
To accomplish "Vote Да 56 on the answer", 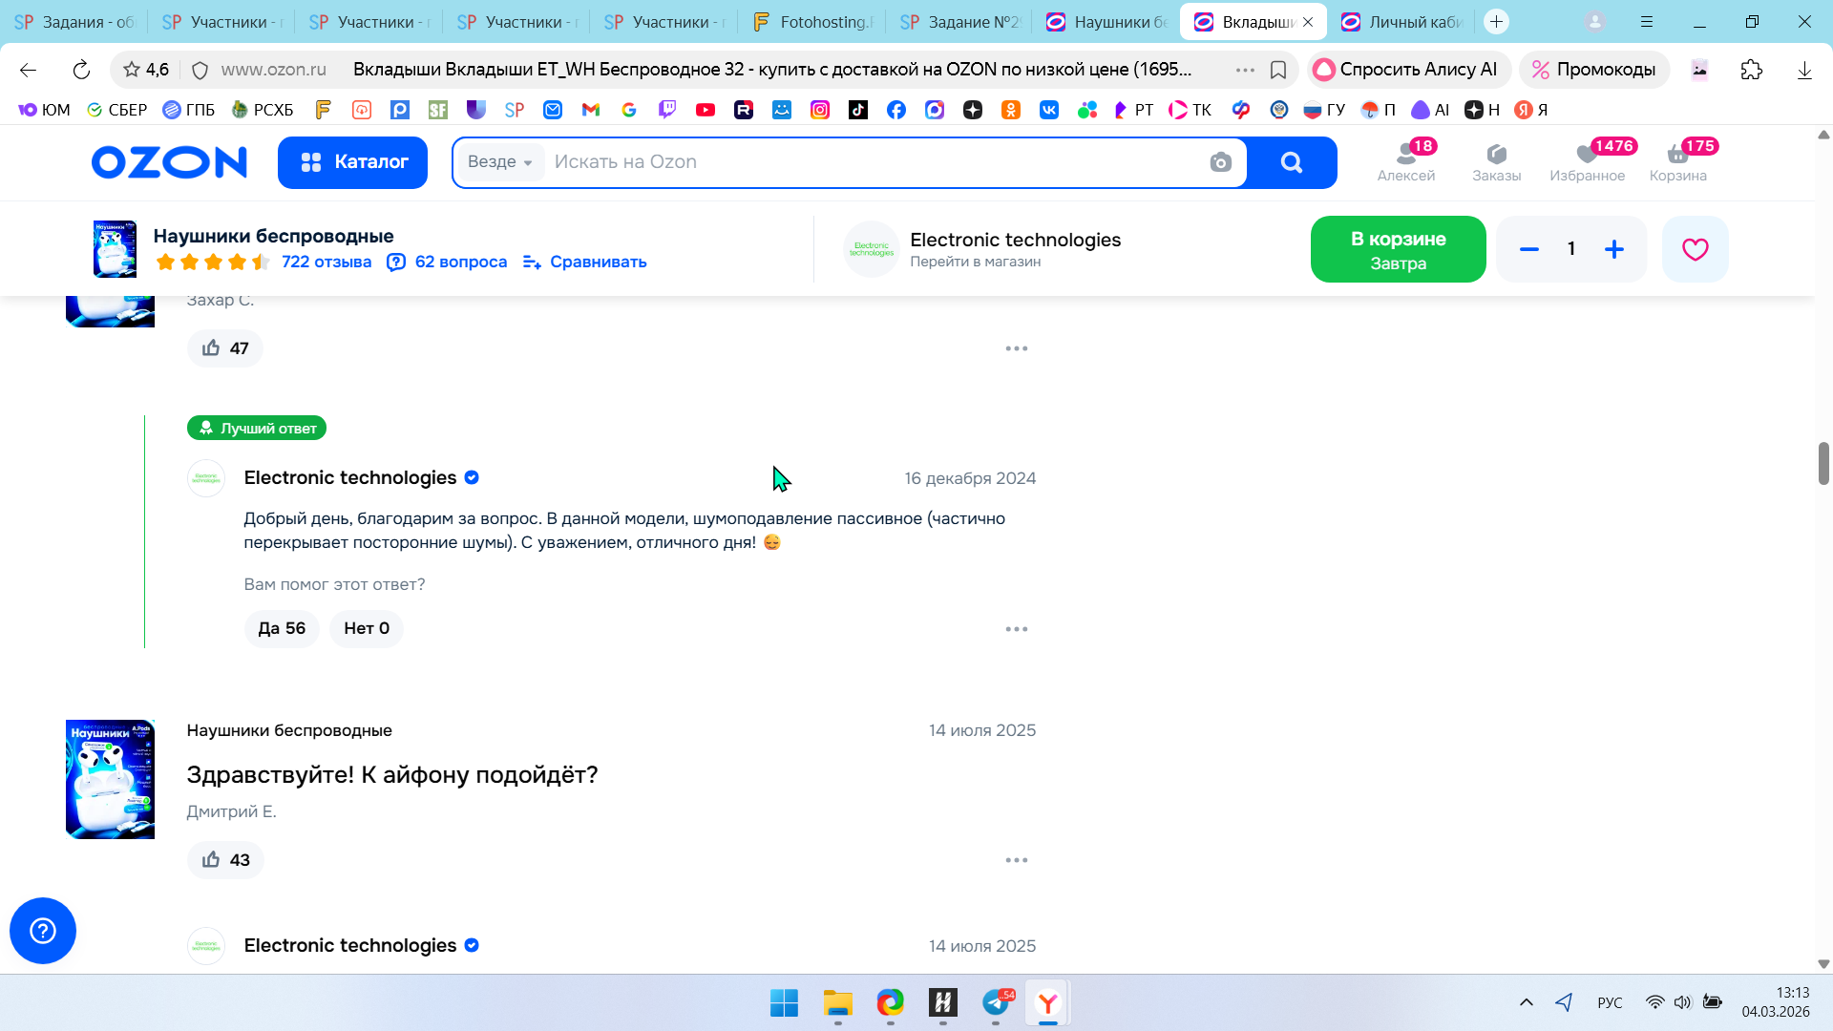I will tap(282, 628).
